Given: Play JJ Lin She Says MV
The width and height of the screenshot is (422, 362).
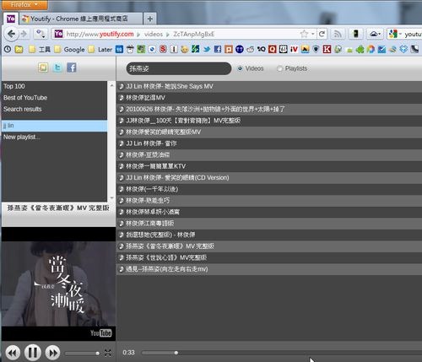Looking at the screenshot, I should (269, 86).
